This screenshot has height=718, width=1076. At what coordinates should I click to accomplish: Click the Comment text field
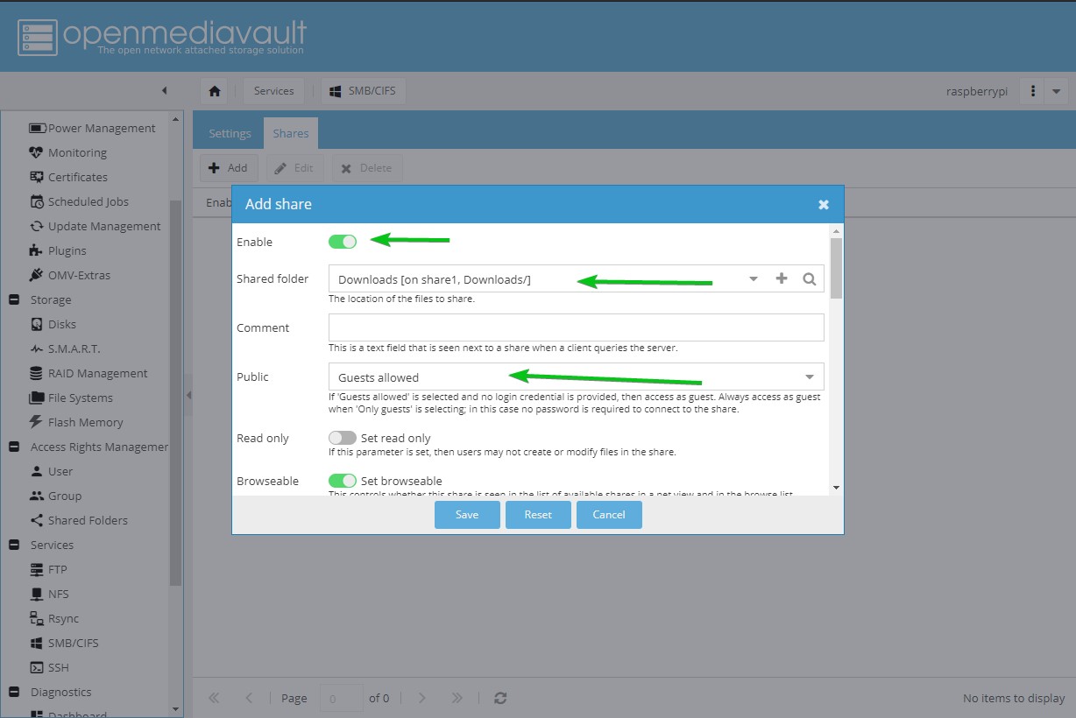tap(577, 327)
